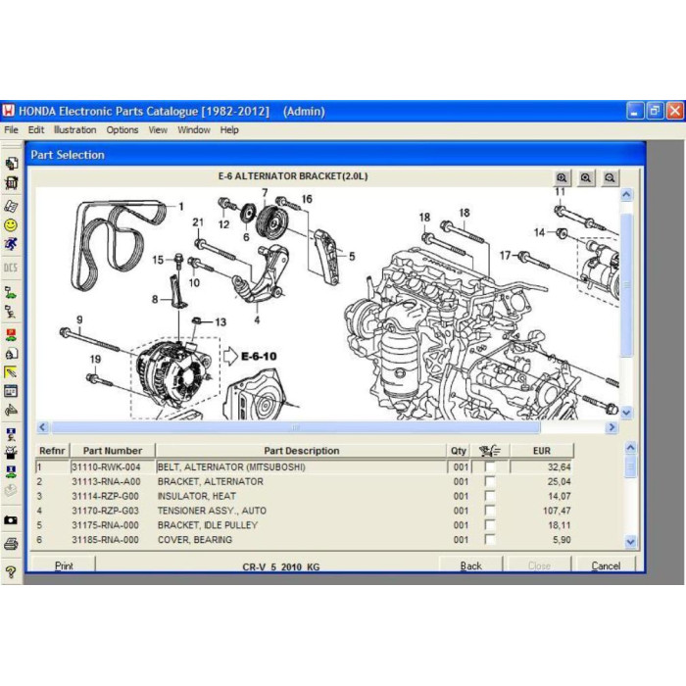Click the black camera icon in sidebar
Viewport: 686px width, 686px height.
pyautogui.click(x=11, y=520)
